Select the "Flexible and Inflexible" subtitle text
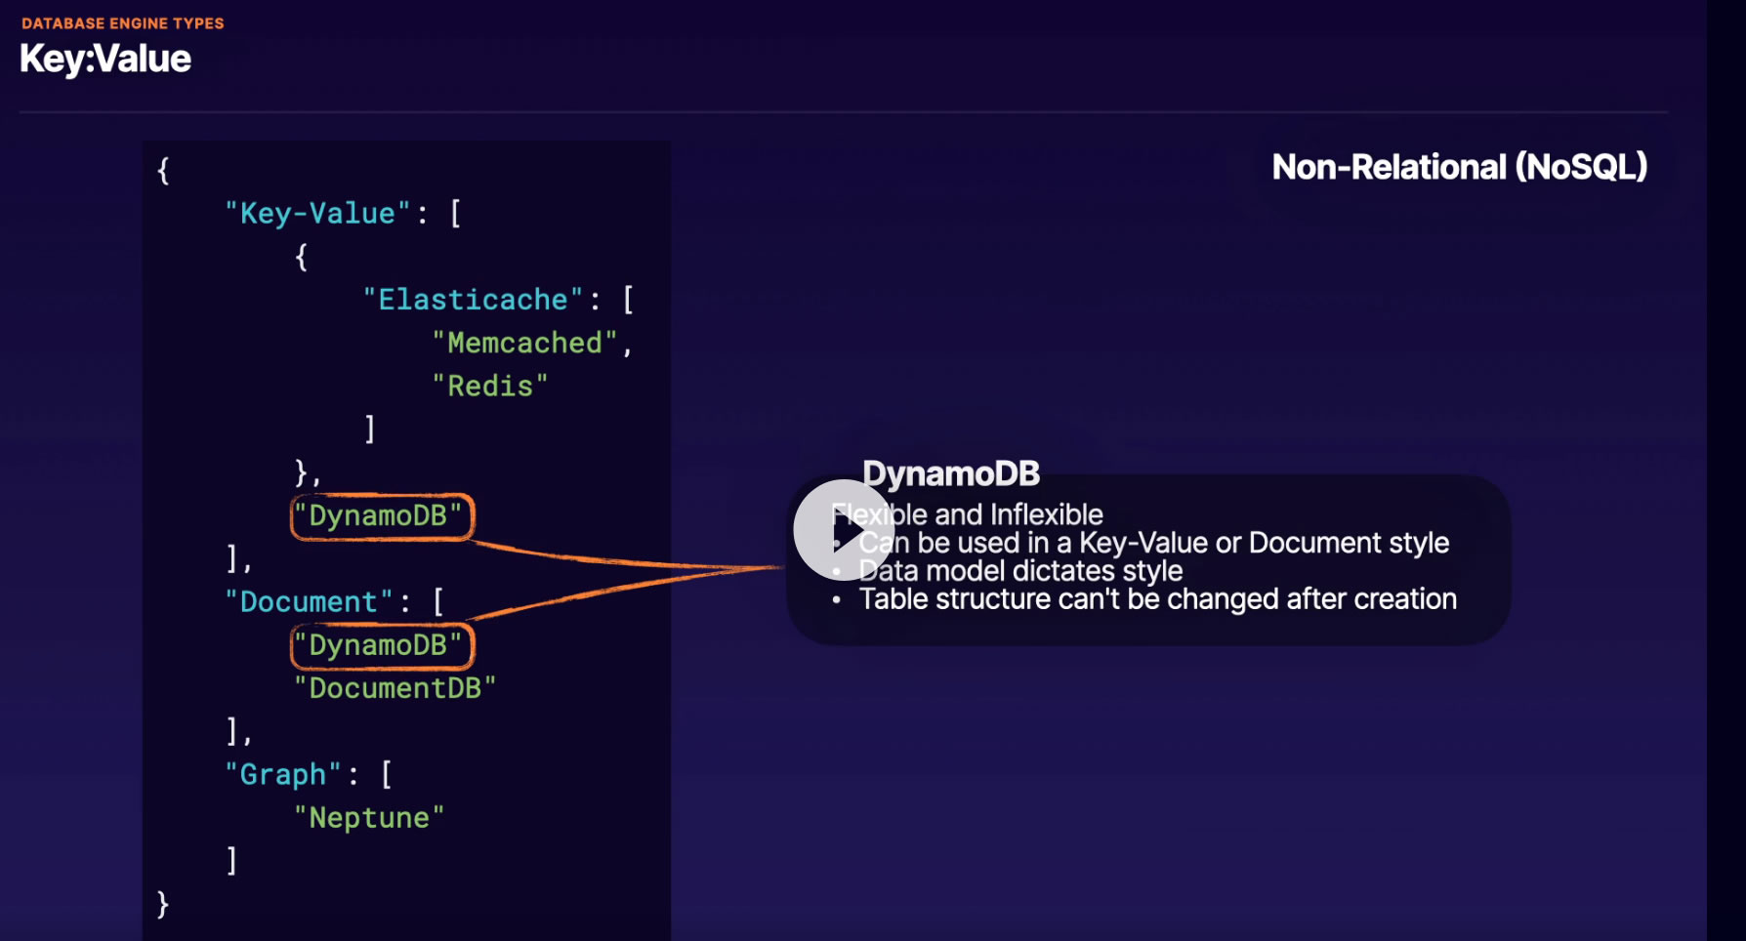Image resolution: width=1746 pixels, height=941 pixels. (x=967, y=514)
